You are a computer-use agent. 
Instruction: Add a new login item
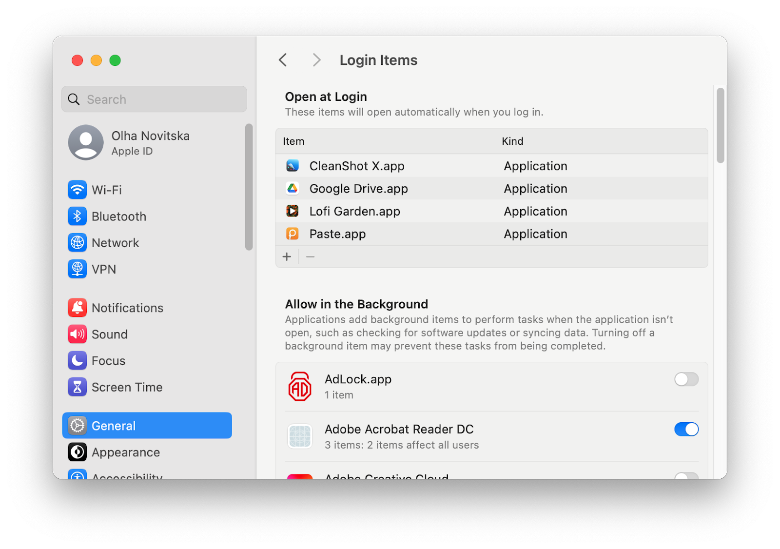pyautogui.click(x=287, y=256)
